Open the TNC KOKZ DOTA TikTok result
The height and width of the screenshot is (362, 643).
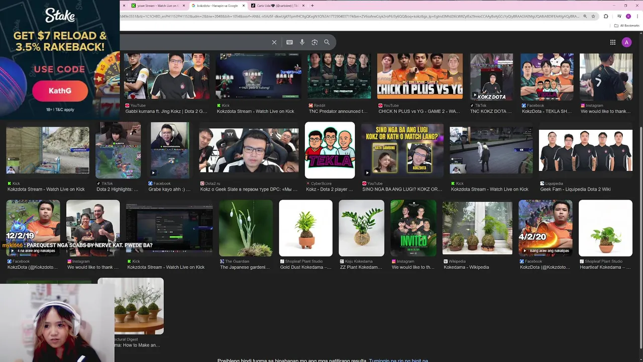click(491, 111)
